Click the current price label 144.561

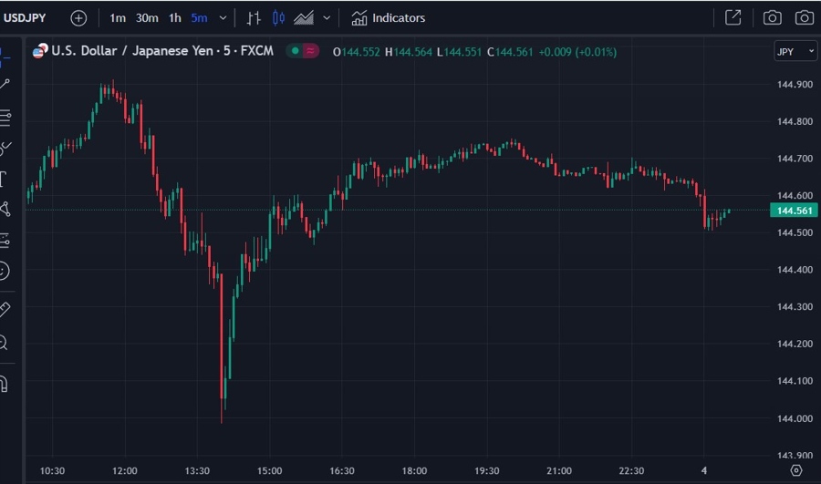click(794, 211)
